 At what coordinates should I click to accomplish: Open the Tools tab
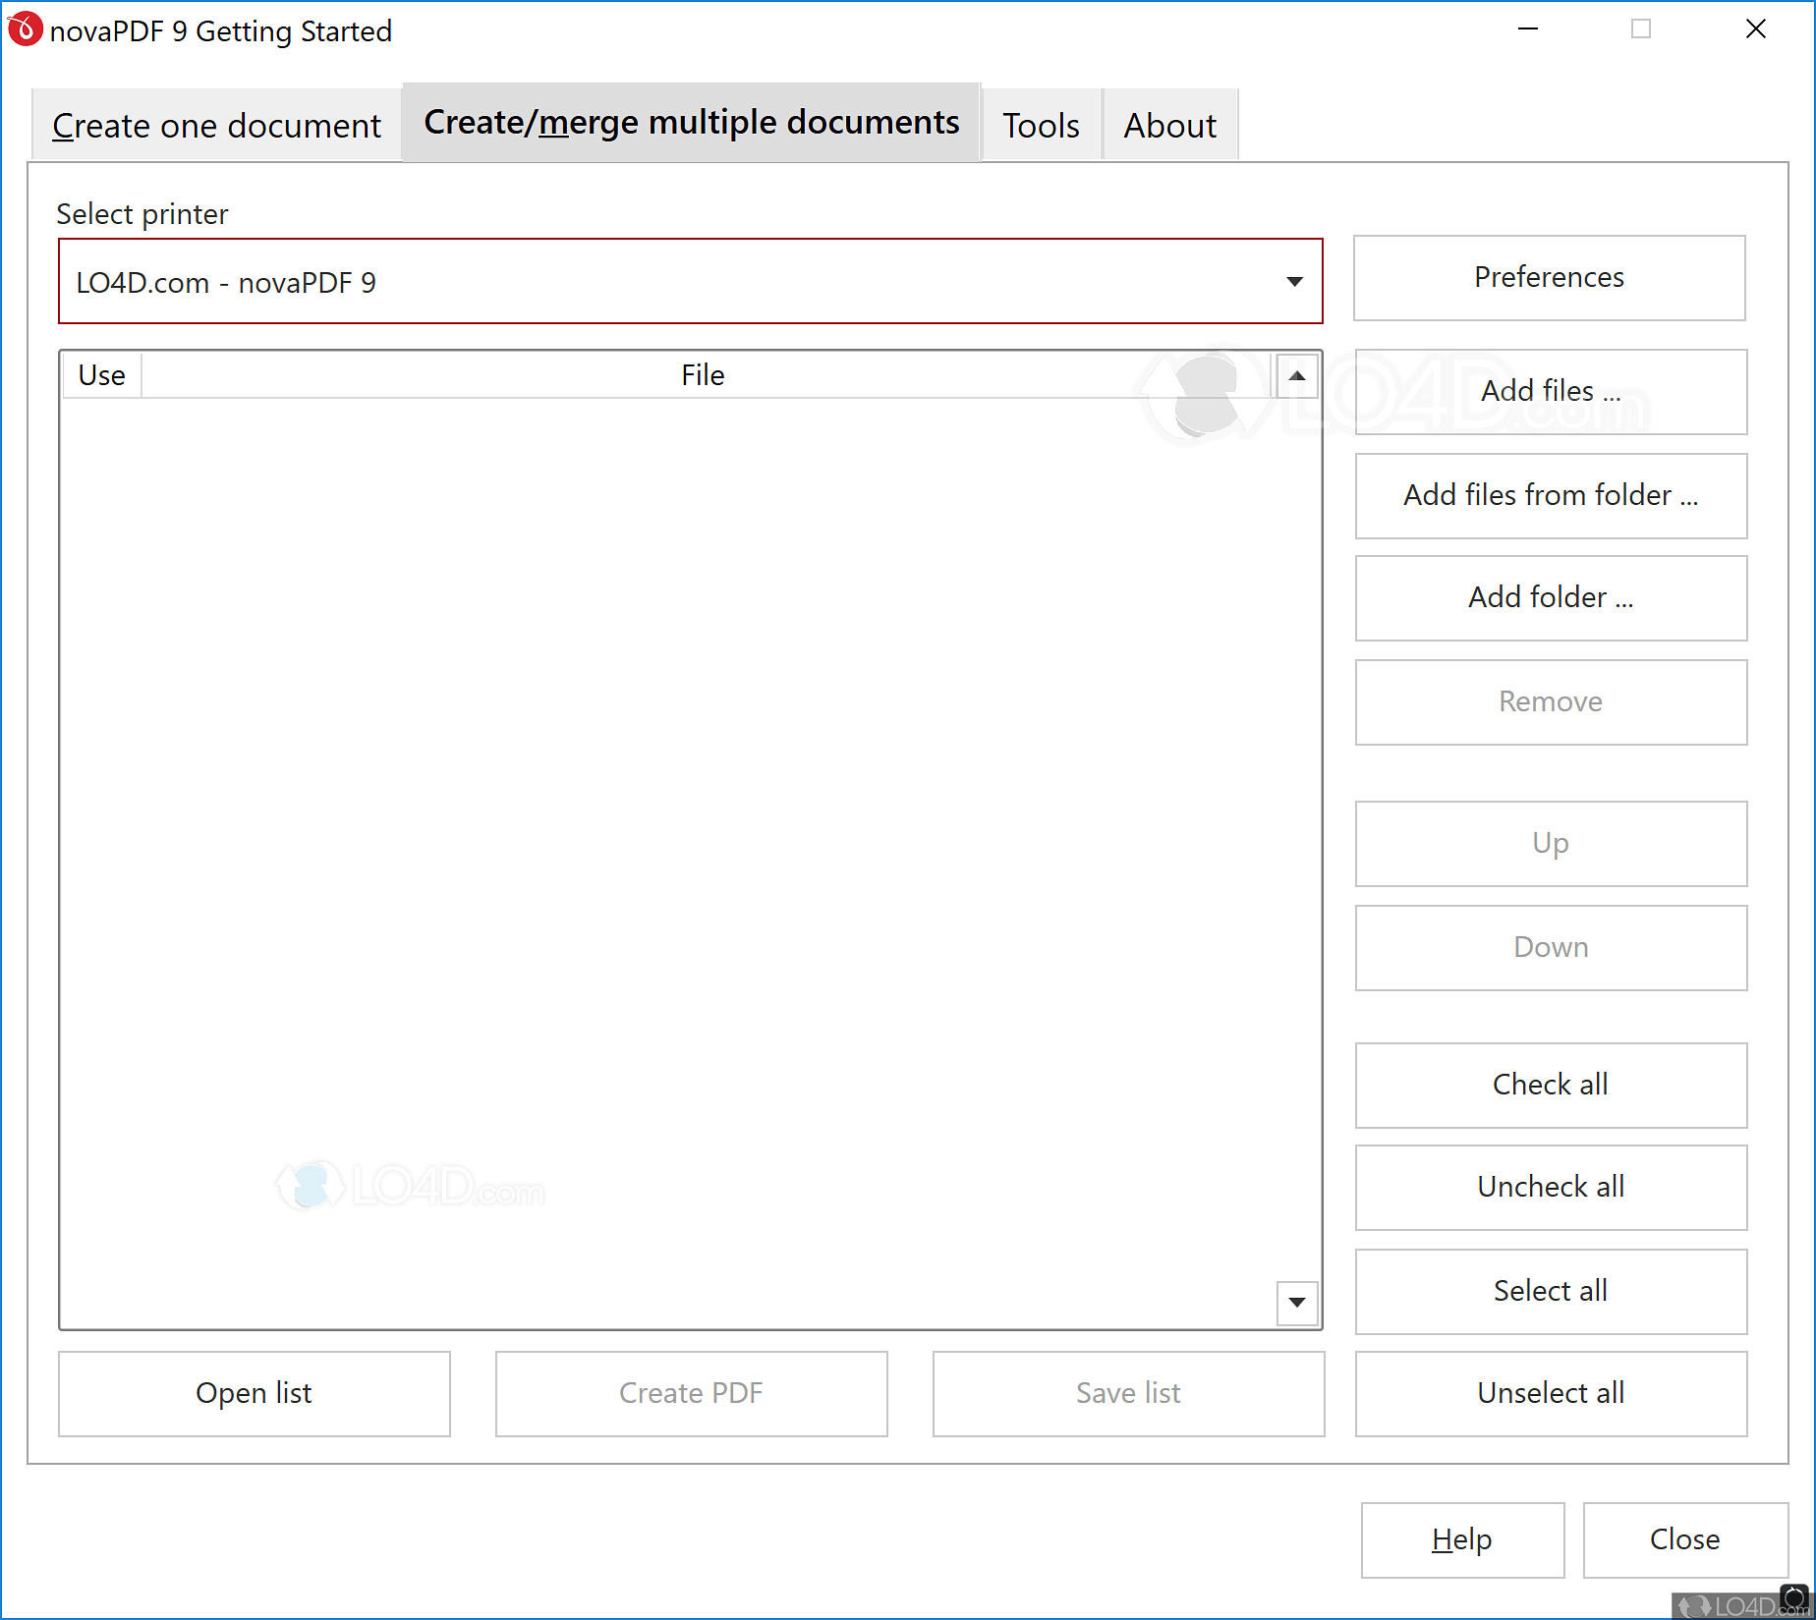pos(1041,125)
